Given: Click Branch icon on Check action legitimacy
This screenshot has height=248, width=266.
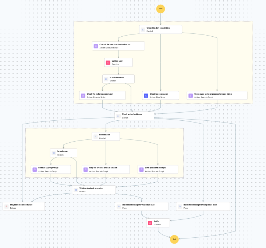Looking at the screenshot, I should (118, 116).
